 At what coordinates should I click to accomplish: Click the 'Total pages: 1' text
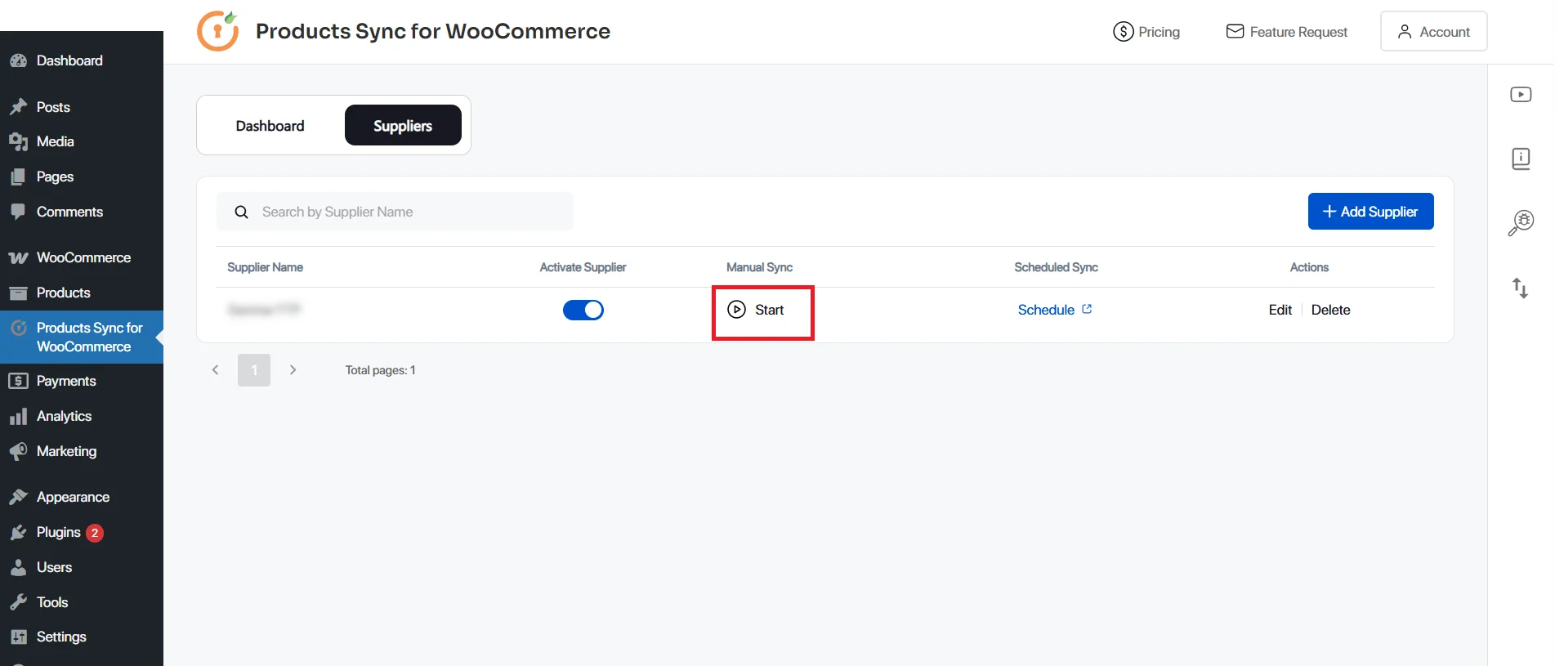tap(380, 370)
